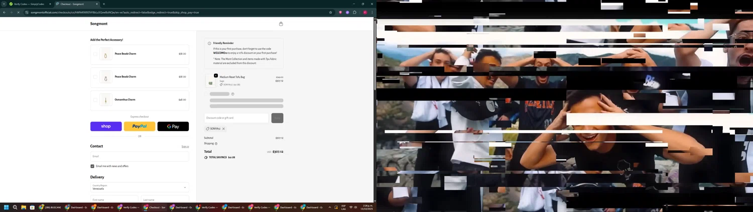This screenshot has width=753, height=212.
Task: Open the Osmanthus Charm product thumbnail
Action: [105, 100]
